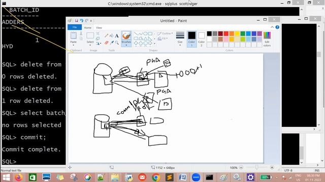Expand the Paste dropdown arrow
325x182 pixels.
(x=73, y=45)
